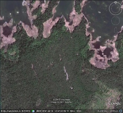Screen dimensions: 123x113
Task: Click the streaming status ring indicator
Action: (x=121, y=111)
